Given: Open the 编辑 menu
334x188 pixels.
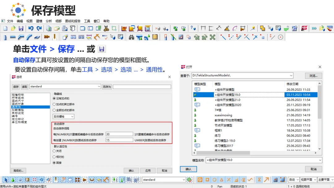Looking at the screenshot, I should point(20,21).
